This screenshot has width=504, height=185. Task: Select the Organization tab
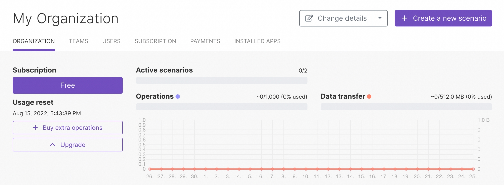click(x=34, y=41)
